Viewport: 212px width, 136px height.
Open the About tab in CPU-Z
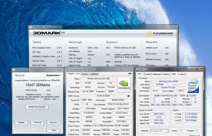coord(182,74)
